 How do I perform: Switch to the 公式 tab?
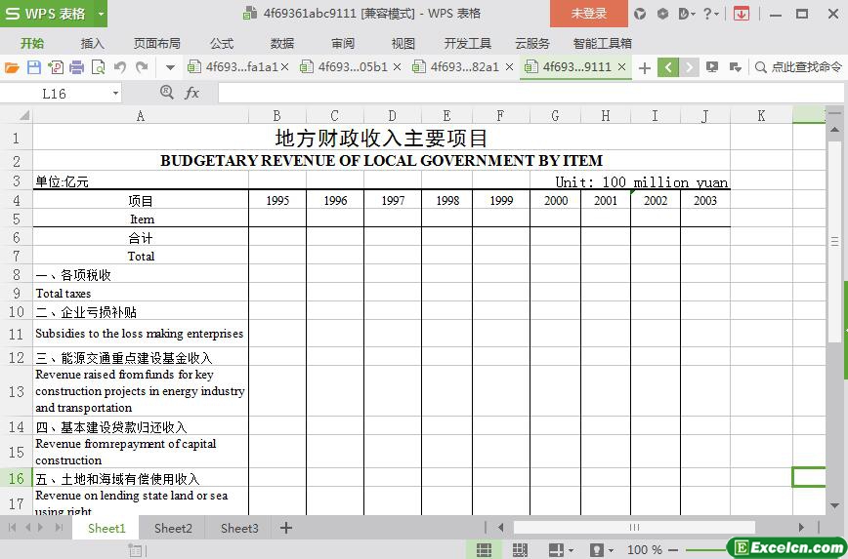pyautogui.click(x=222, y=44)
